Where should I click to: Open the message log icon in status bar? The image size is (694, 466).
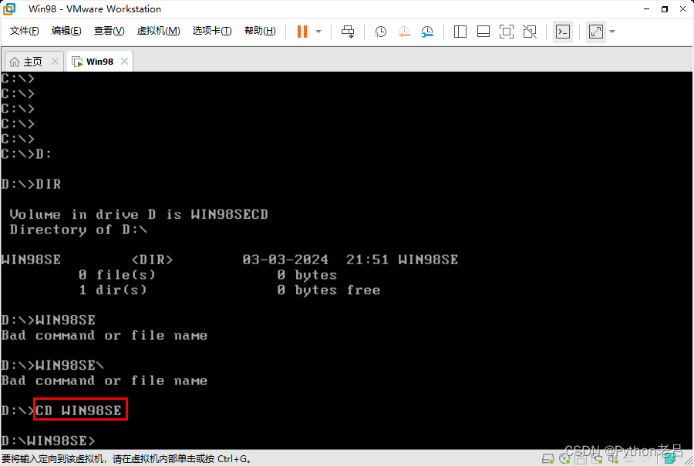coord(669,459)
